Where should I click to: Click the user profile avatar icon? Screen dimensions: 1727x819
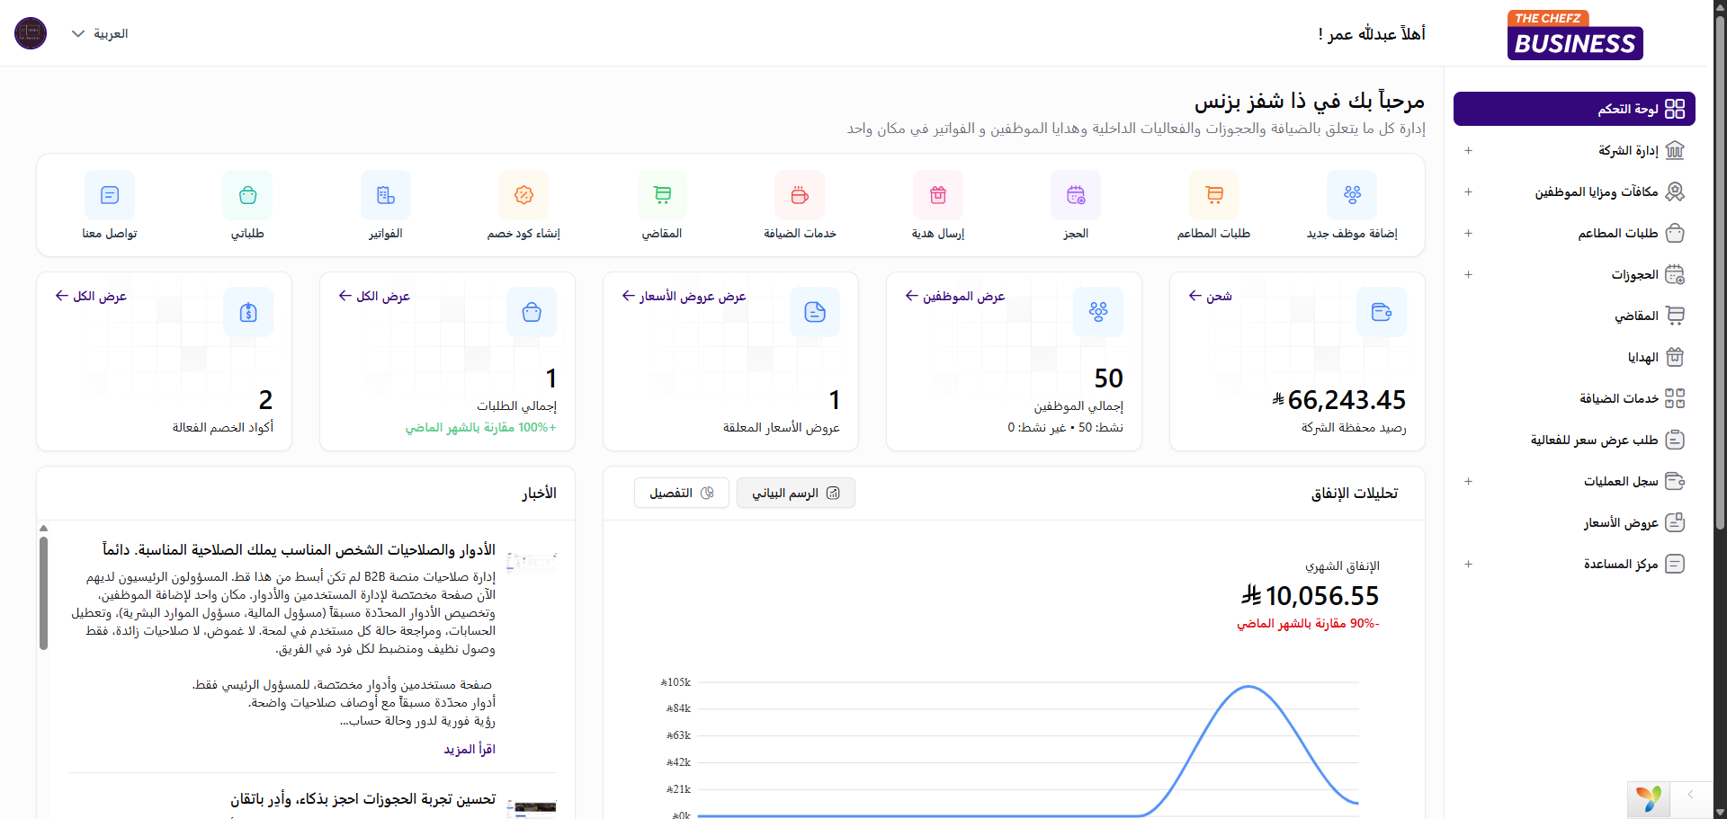tap(31, 33)
